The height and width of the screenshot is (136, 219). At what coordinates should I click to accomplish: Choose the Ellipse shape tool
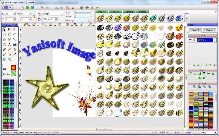tap(10, 35)
